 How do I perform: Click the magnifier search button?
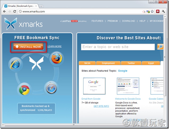pyautogui.click(x=160, y=47)
